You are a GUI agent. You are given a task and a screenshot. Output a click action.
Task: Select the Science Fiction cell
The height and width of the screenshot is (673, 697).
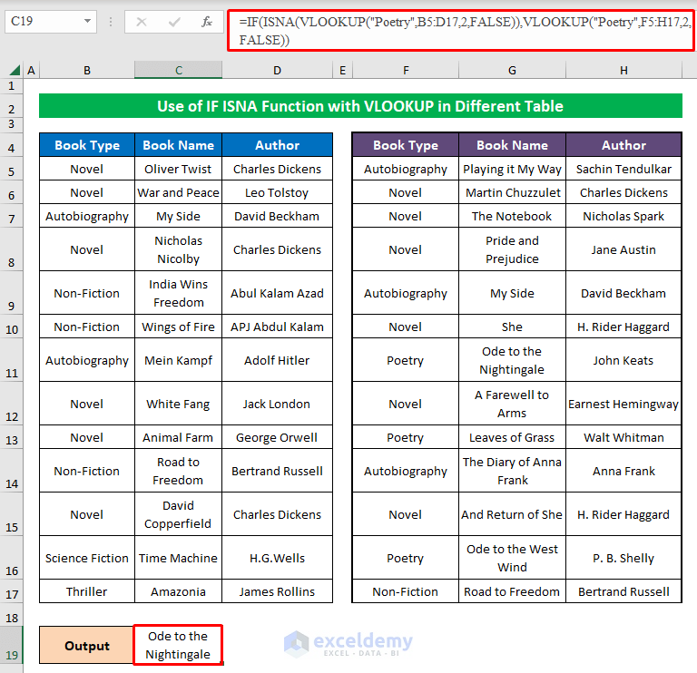click(87, 558)
